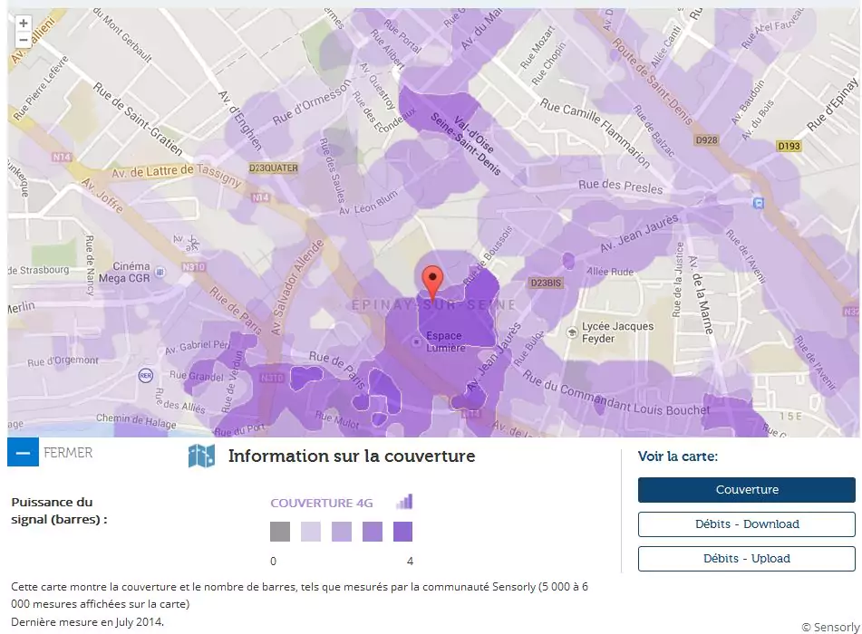
Task: Click the signal bars icon near Couverture 4G
Action: 404,502
